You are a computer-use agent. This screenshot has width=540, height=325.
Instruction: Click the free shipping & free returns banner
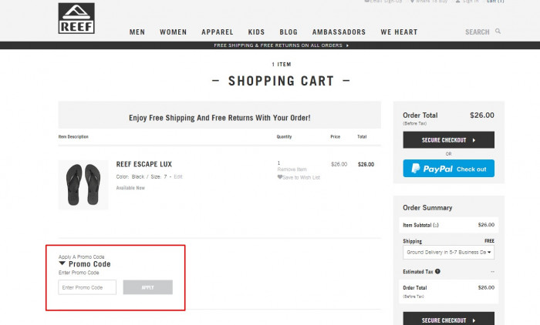coord(281,45)
